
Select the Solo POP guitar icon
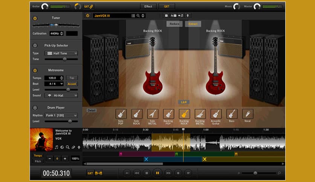tap(121, 114)
